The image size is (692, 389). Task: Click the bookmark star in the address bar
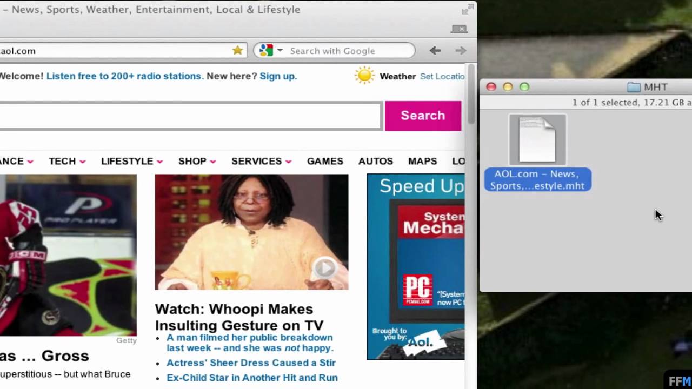(x=237, y=50)
